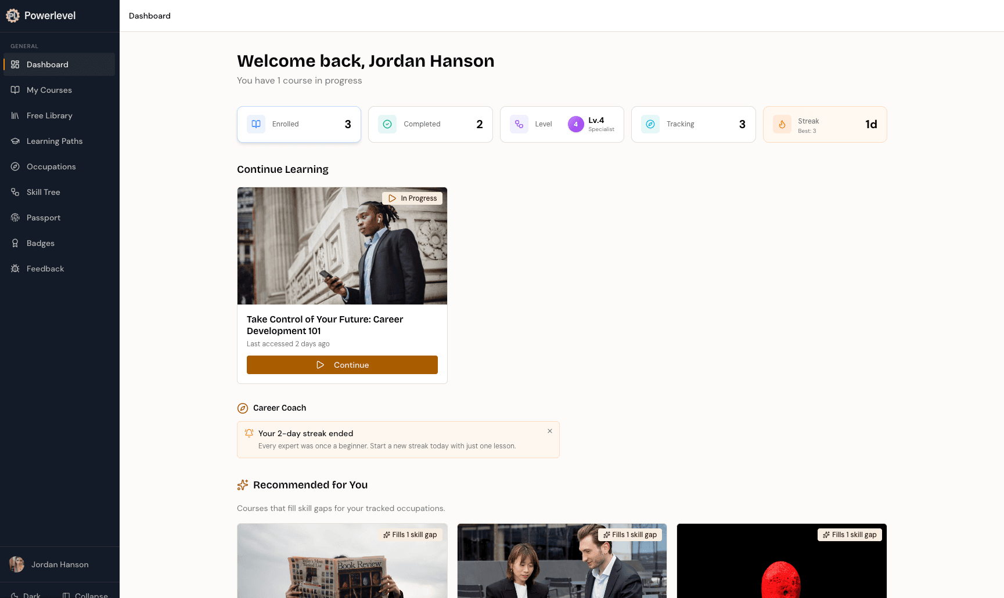The image size is (1004, 598).
Task: Open the Dashboard menu item
Action: coord(47,64)
